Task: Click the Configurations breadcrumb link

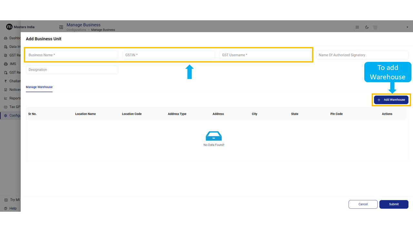Action: coord(76,30)
